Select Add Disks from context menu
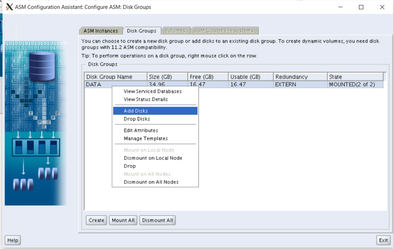The width and height of the screenshot is (394, 249). tap(136, 111)
